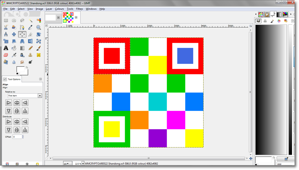Viewport: 299px width, 170px height.
Task: Open the Colours menu
Action: 60,9
